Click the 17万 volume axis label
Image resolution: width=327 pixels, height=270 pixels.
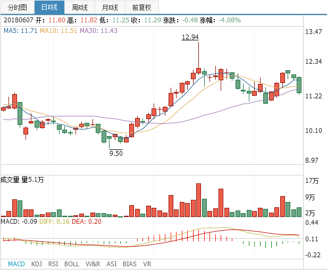click(312, 181)
